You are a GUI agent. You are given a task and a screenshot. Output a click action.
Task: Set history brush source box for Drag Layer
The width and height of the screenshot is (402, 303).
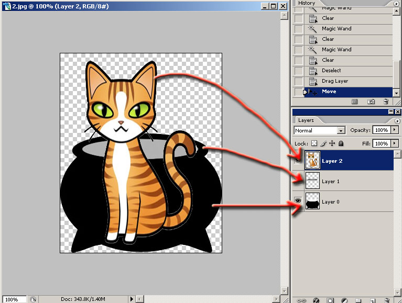[298, 81]
